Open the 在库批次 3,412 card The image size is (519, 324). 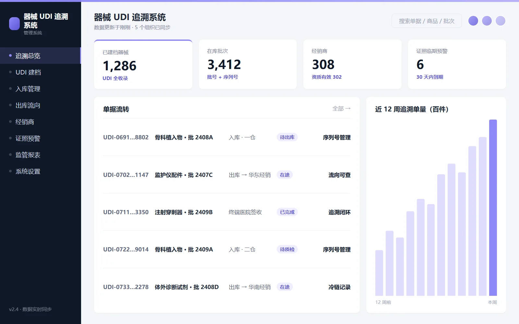point(248,64)
